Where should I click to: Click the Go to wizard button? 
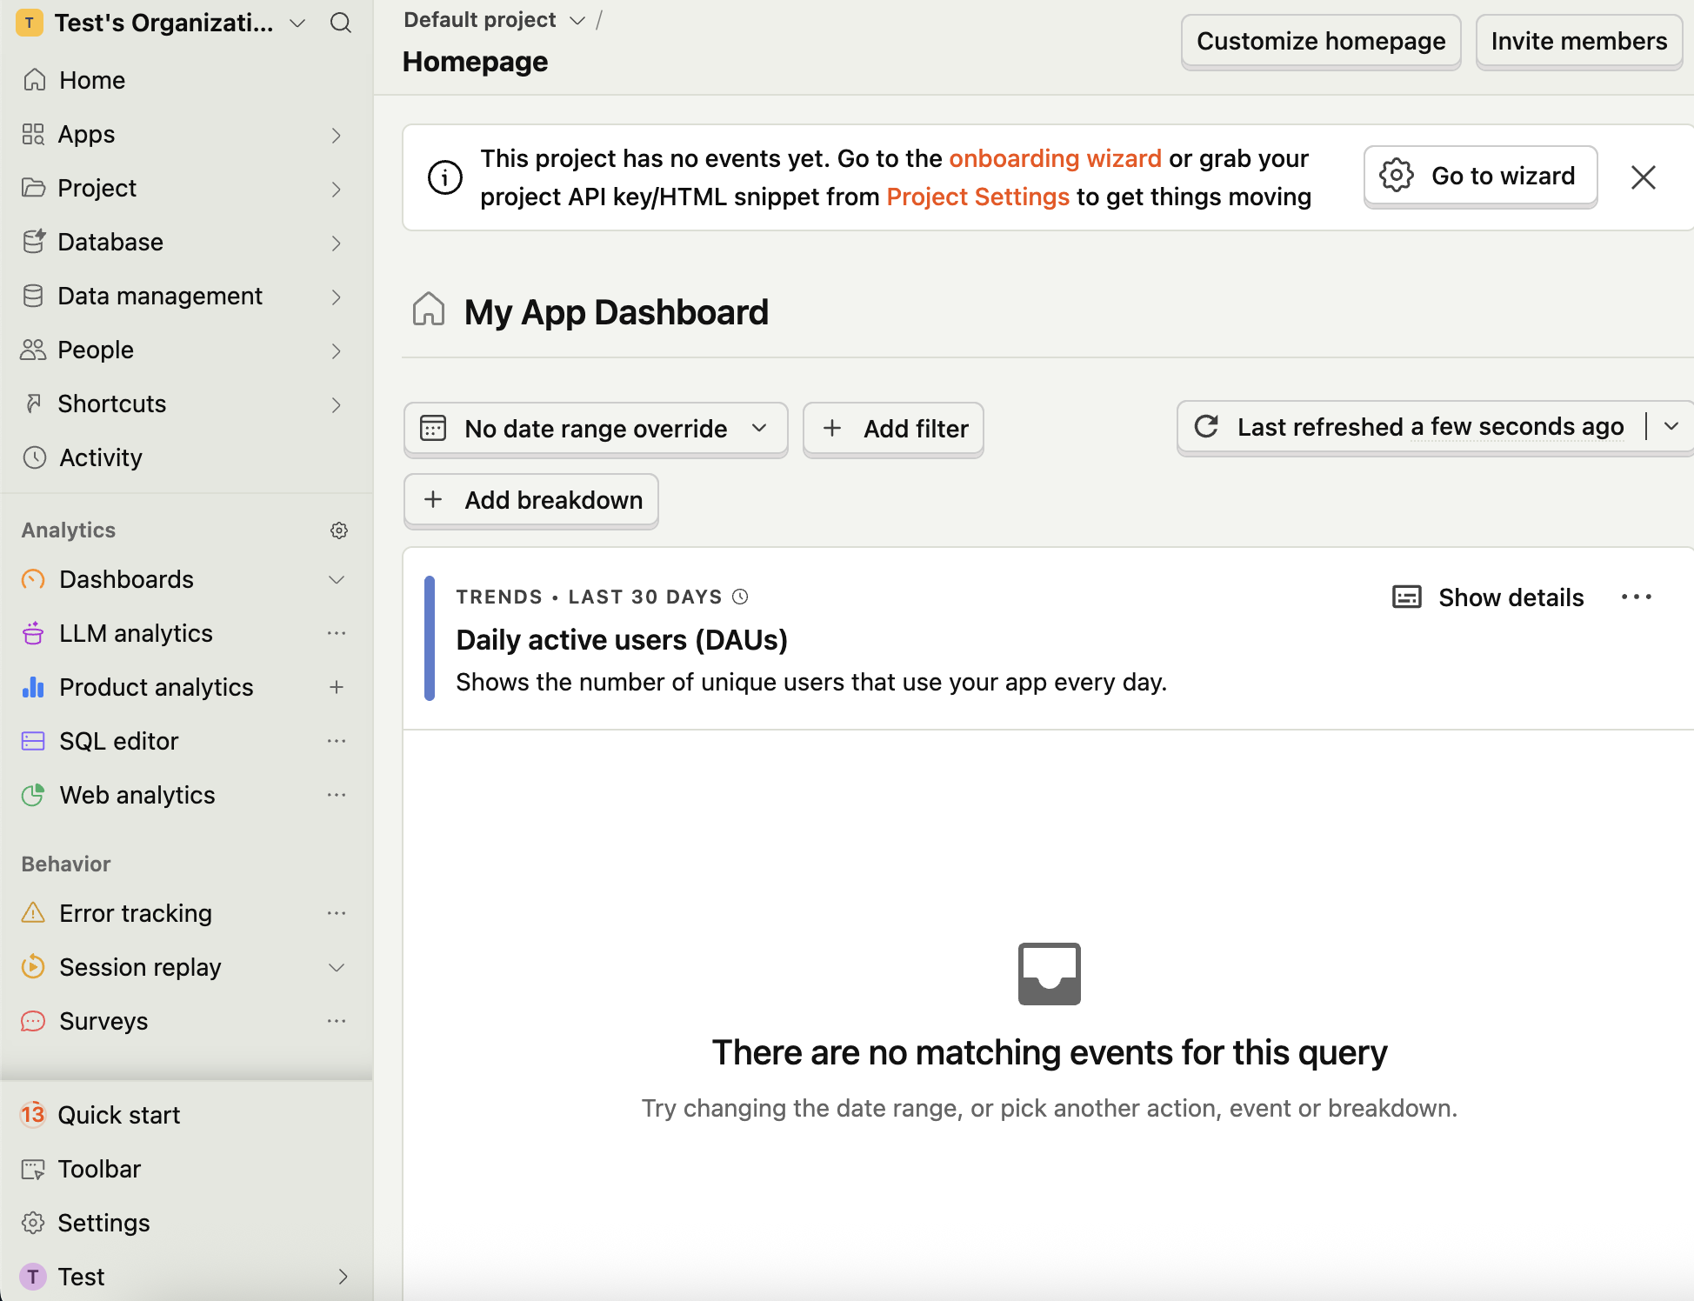[1479, 176]
